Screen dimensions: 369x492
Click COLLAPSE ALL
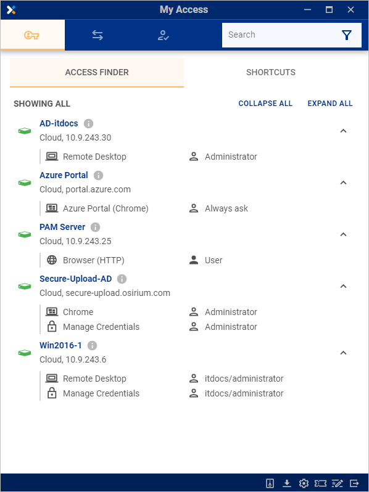coord(265,104)
